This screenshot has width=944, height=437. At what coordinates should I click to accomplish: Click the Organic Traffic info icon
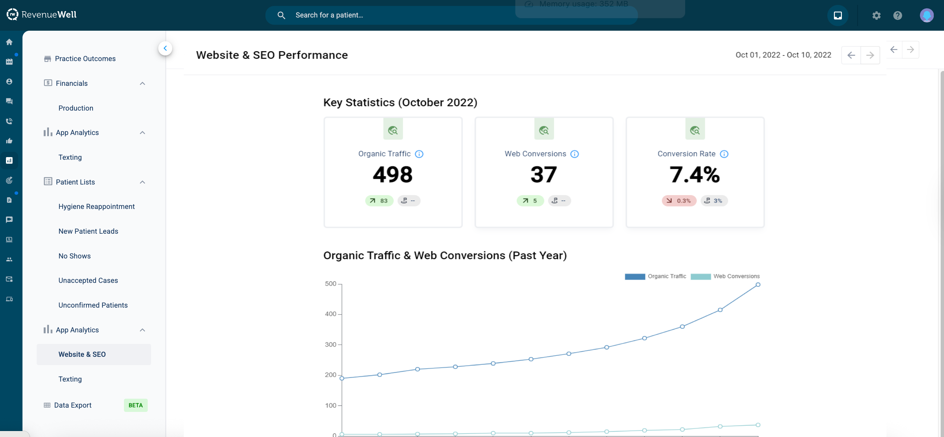[x=419, y=154]
